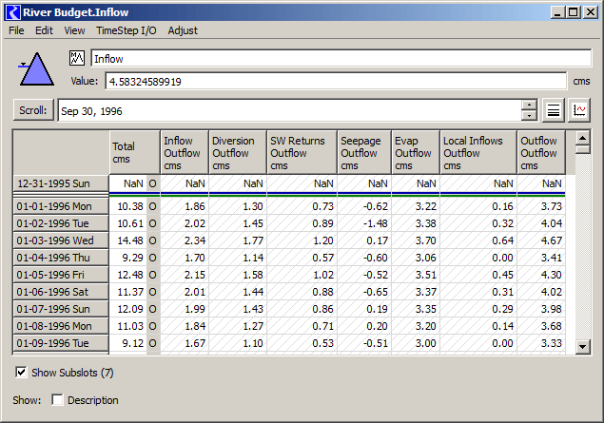This screenshot has height=423, width=604.
Task: Select the Total cms column header
Action: point(135,152)
